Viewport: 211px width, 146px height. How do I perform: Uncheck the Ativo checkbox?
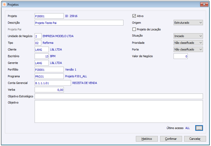tap(134, 16)
